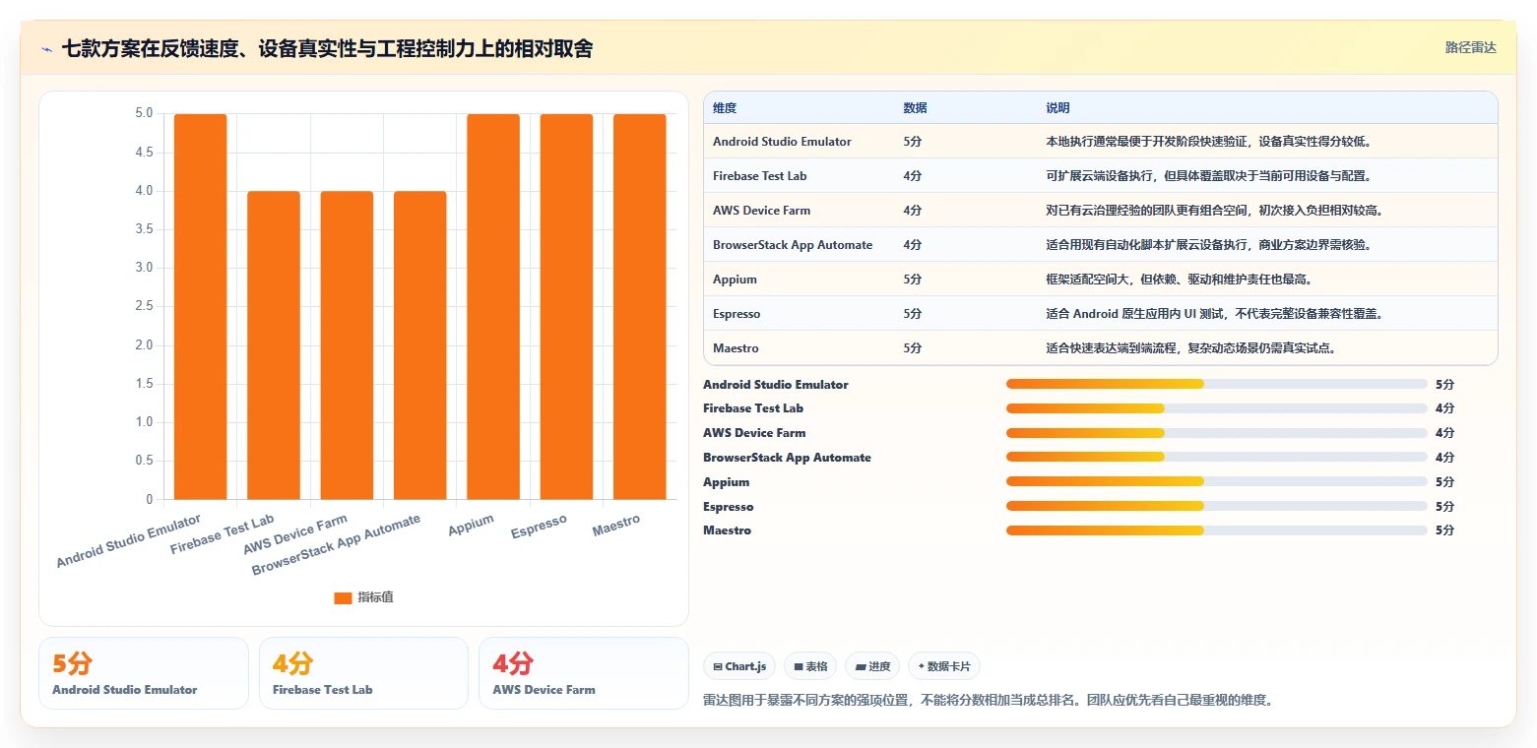Screen dimensions: 1537x748
Task: Select the Espresso bar in the chart
Action: [x=566, y=306]
